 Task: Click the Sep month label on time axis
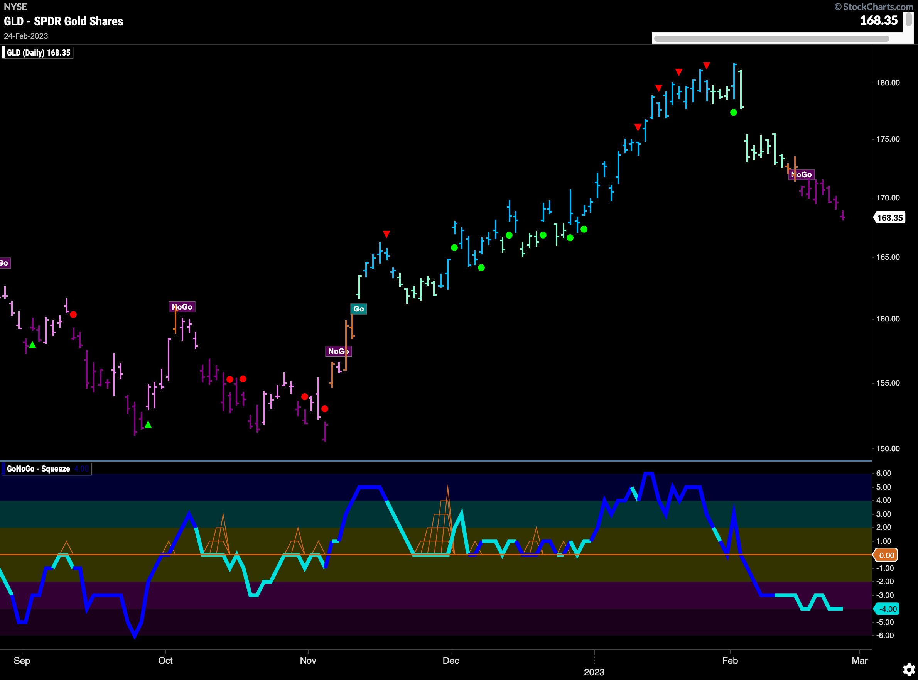tap(22, 661)
